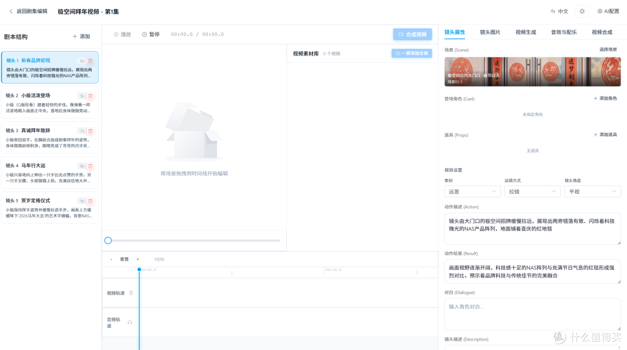This screenshot has height=350, width=627.
Task: Delete shot 5 贺岁定格仪式 trash icon
Action: (x=91, y=201)
